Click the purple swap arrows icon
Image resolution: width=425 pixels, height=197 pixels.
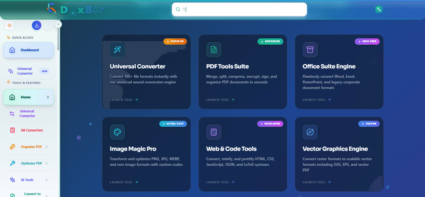pyautogui.click(x=12, y=114)
